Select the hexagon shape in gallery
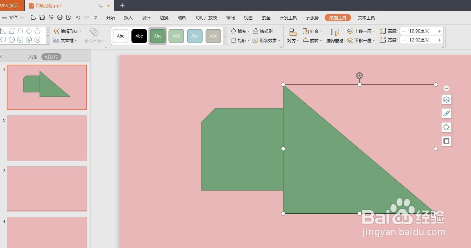The width and height of the screenshot is (471, 248). click(3, 40)
